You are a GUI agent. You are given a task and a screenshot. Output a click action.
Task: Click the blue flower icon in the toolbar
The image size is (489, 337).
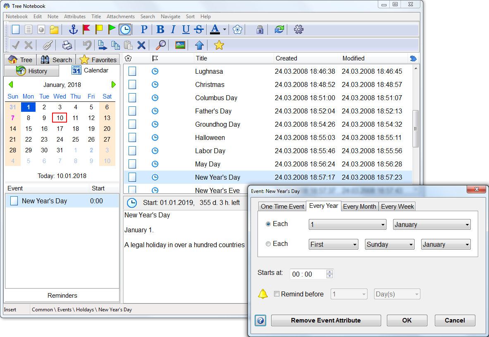[x=237, y=29]
